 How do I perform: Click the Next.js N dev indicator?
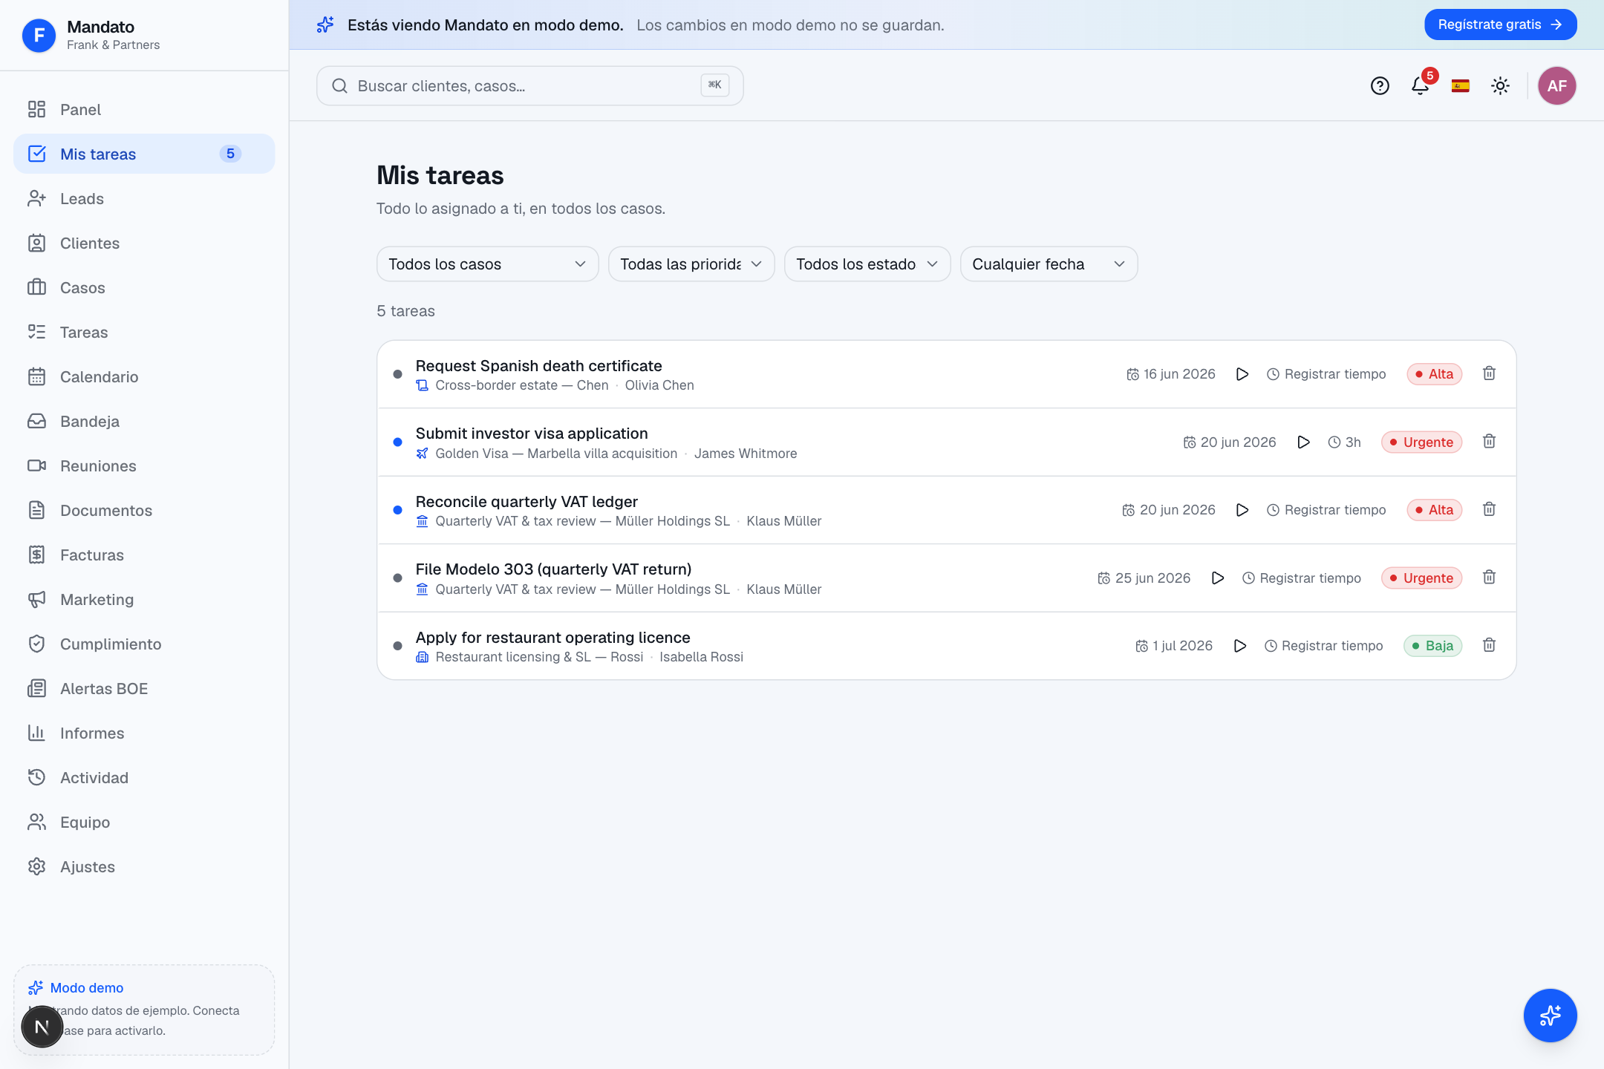tap(42, 1027)
